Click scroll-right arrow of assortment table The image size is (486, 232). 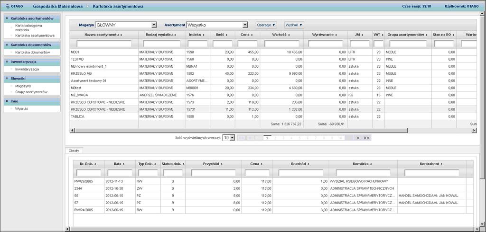(x=474, y=131)
